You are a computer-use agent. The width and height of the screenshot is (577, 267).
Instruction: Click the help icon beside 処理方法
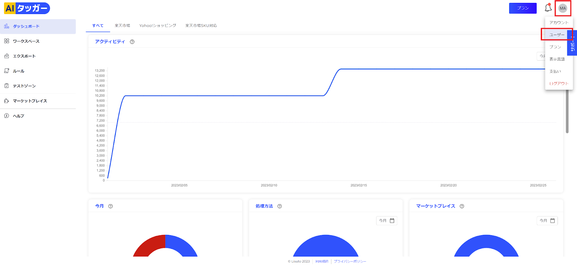[x=280, y=206]
